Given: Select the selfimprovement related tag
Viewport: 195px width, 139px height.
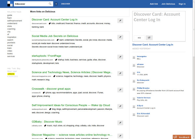Looking at the screenshot, I should [15, 20].
